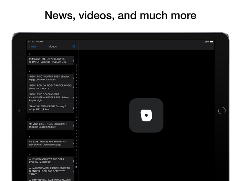Open '$1 MILLION MILITARY HELICOPTER UPDATE' video

(x=51, y=60)
